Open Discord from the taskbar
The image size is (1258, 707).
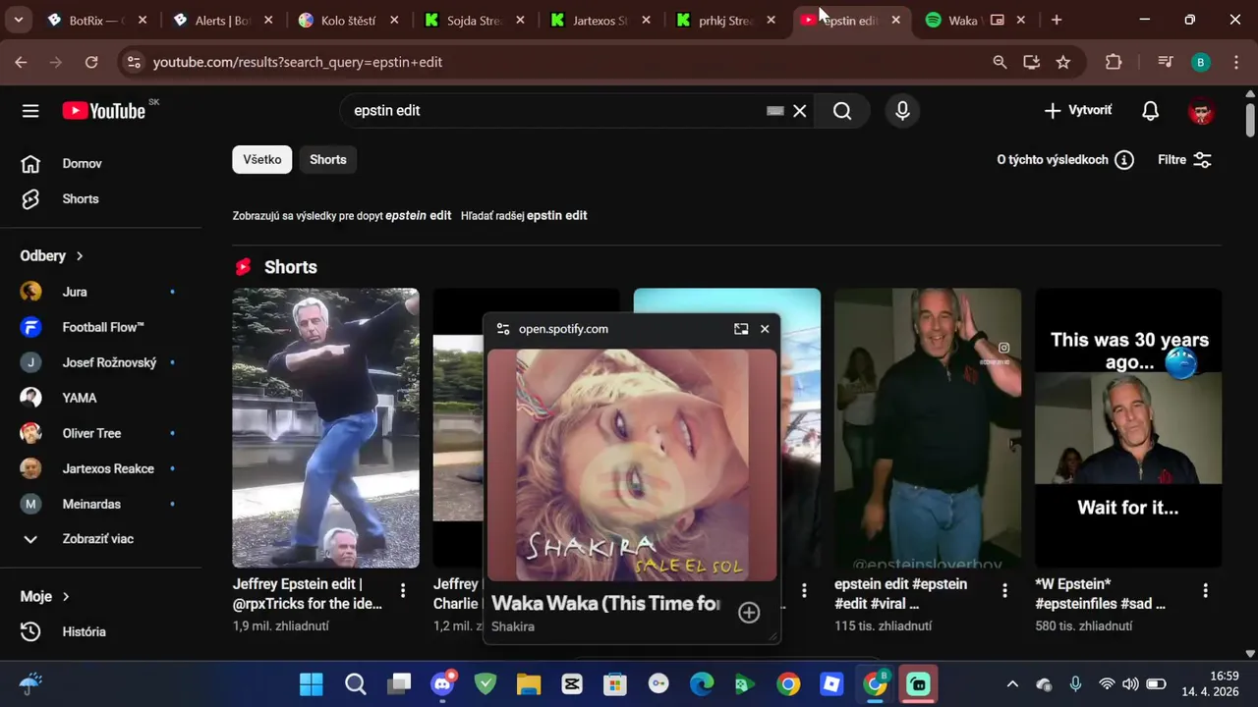tap(443, 684)
